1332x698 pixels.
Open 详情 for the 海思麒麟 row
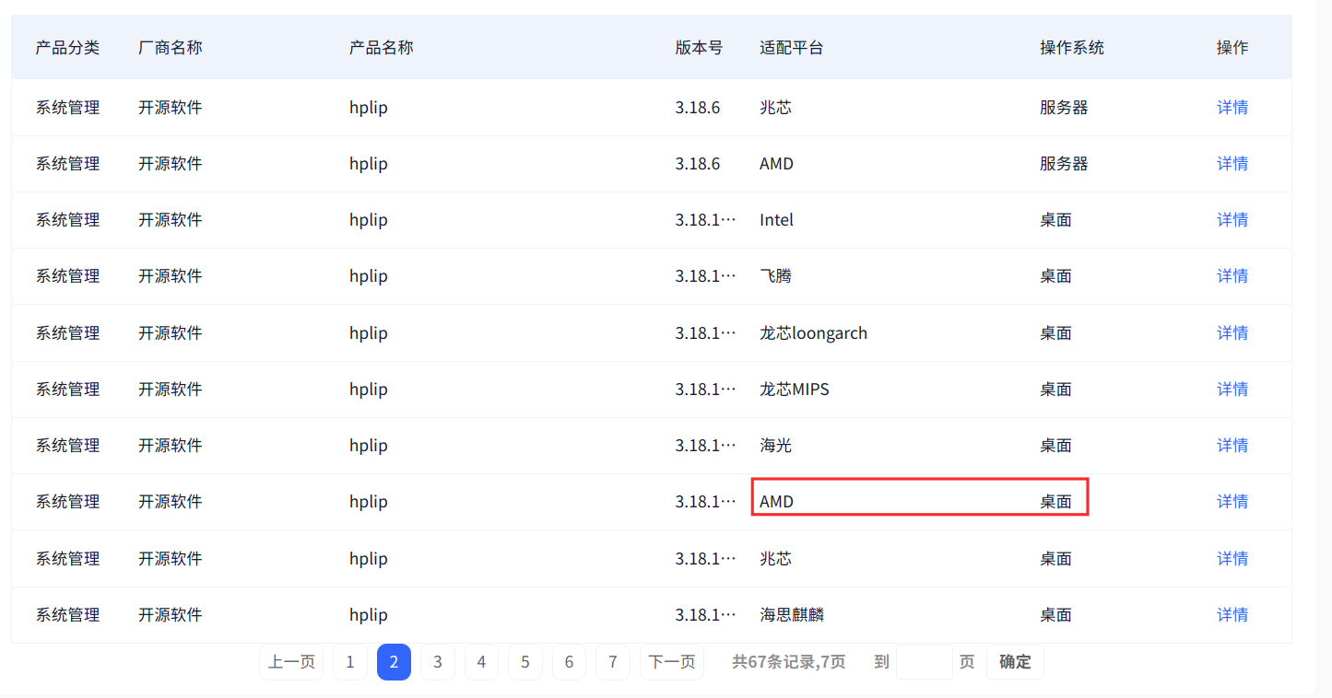(x=1232, y=615)
